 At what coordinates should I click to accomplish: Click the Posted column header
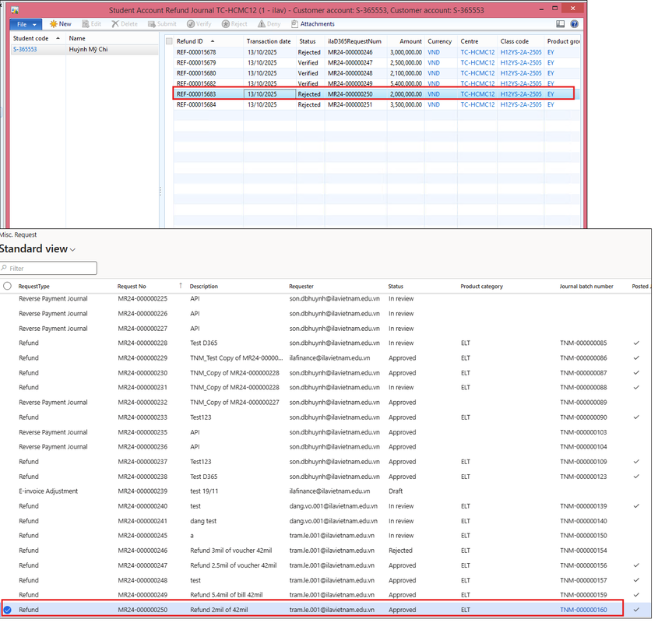pyautogui.click(x=641, y=287)
